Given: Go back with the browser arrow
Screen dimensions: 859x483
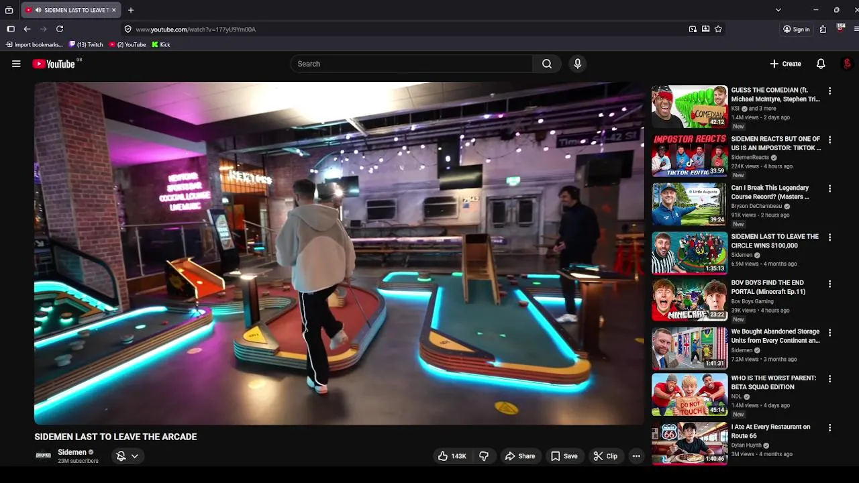Looking at the screenshot, I should 27,29.
